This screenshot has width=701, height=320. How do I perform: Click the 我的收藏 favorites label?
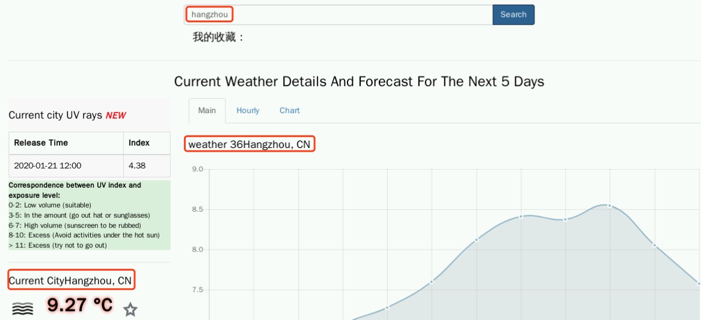[x=218, y=37]
